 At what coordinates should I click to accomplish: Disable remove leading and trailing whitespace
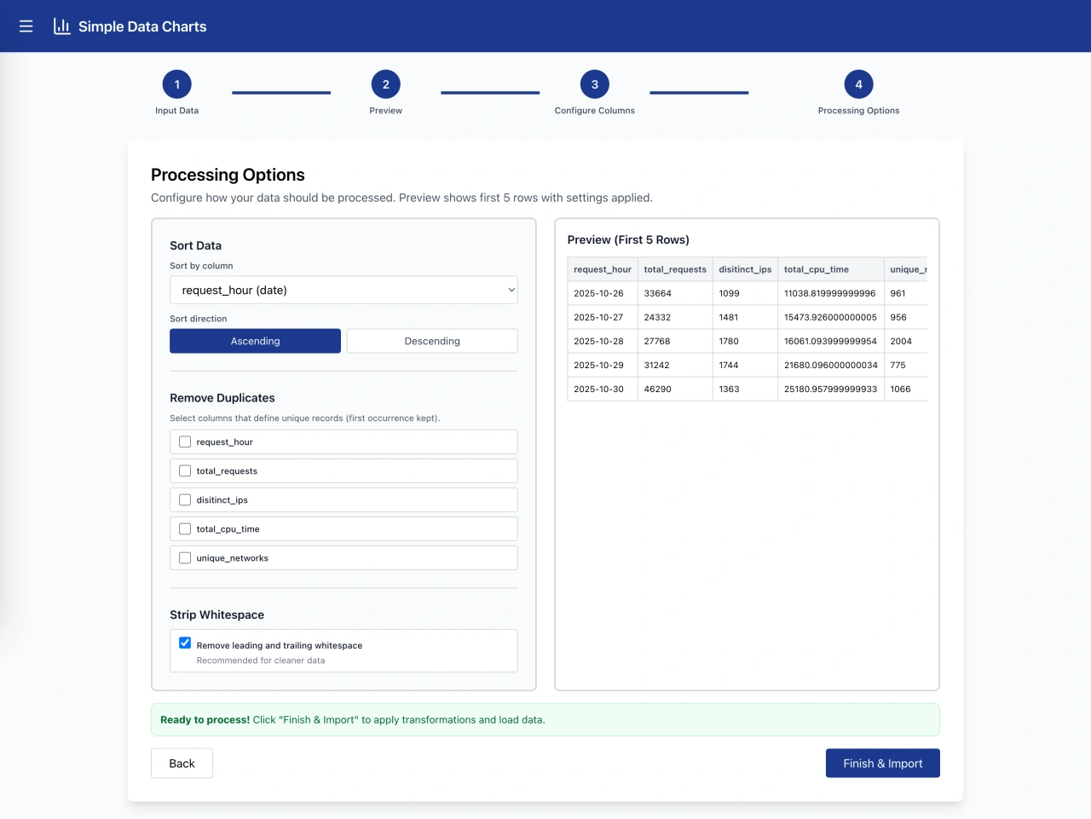(x=185, y=643)
